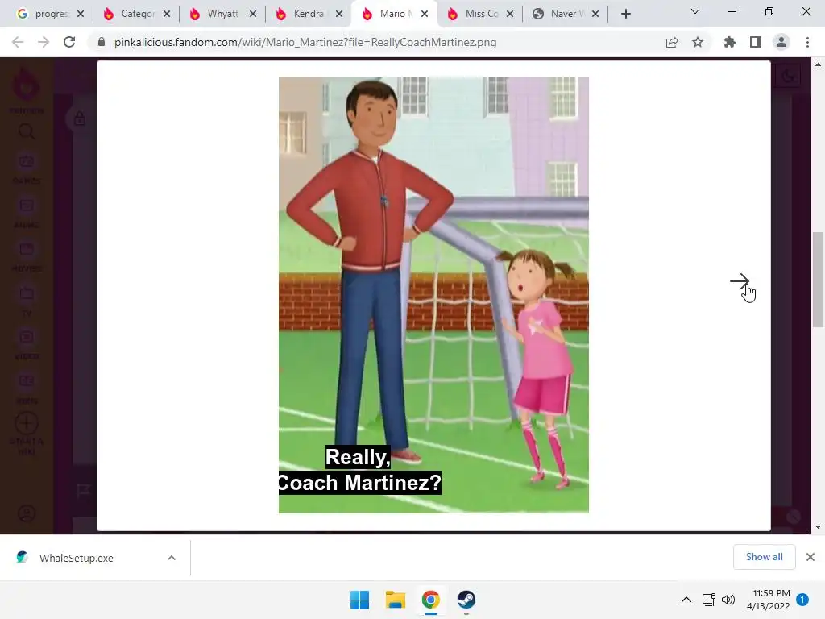Open File Explorer from the taskbar
The image size is (825, 619).
(x=395, y=600)
